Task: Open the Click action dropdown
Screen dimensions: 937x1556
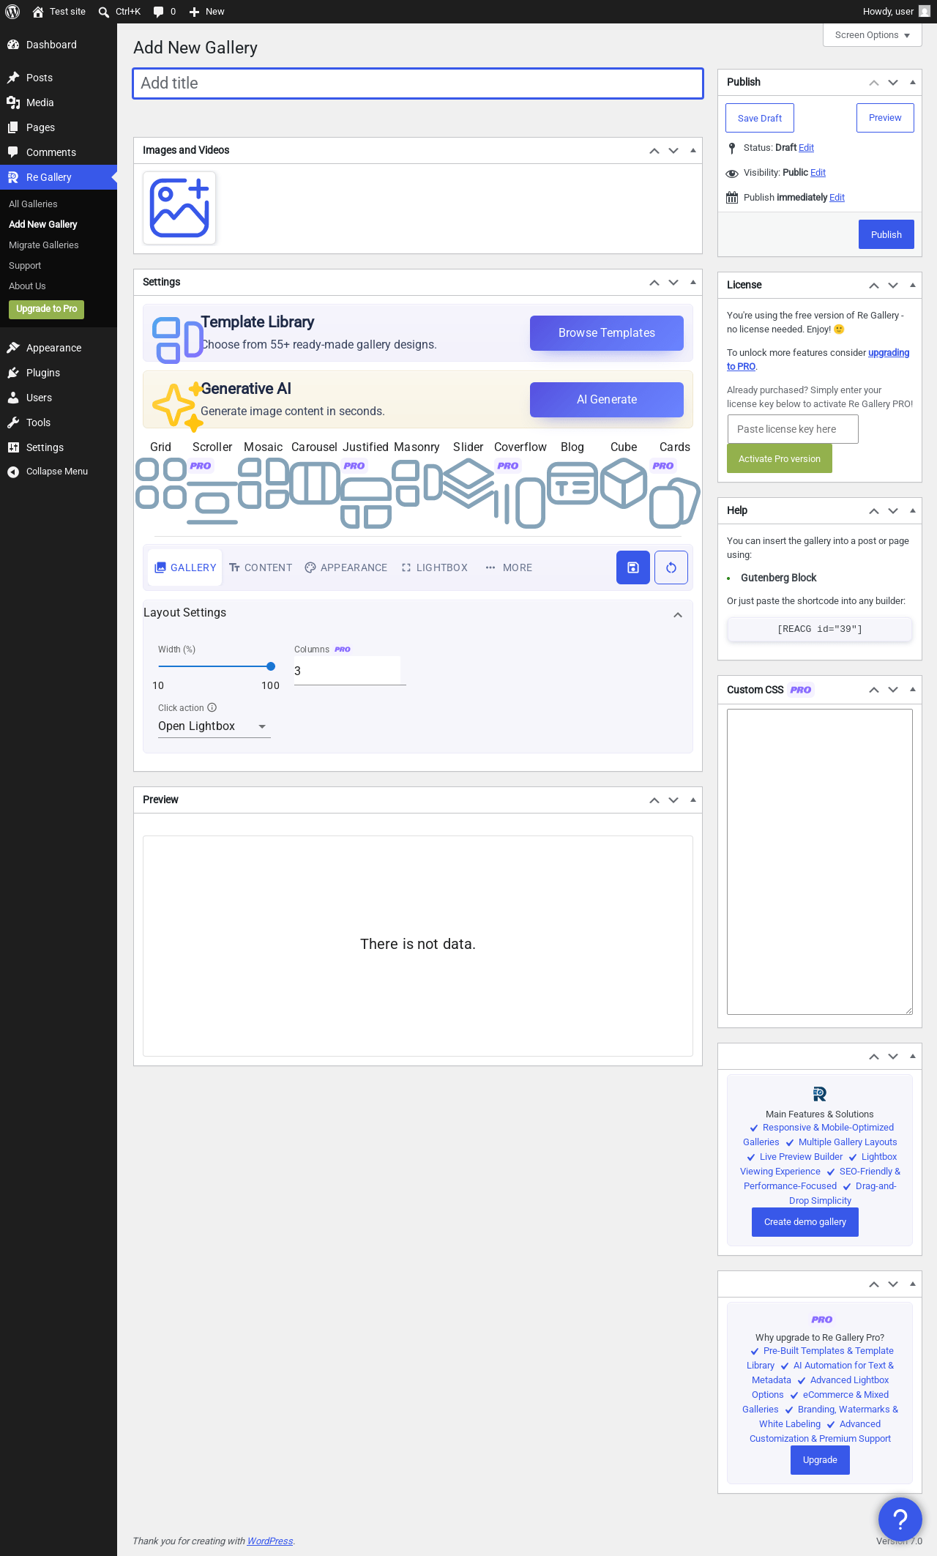Action: point(214,726)
